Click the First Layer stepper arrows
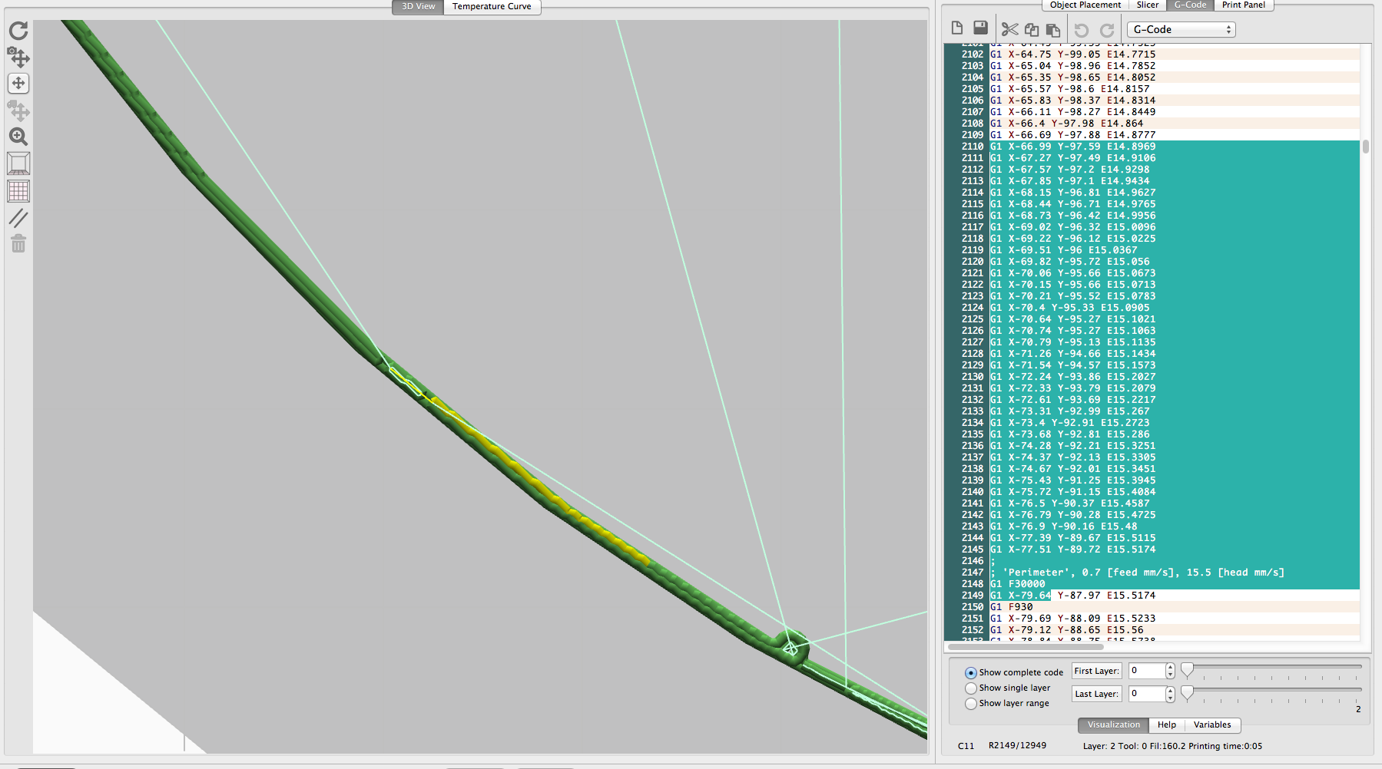The image size is (1382, 769). point(1170,671)
